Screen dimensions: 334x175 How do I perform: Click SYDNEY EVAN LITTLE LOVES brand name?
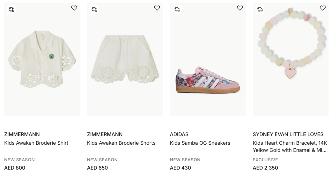[288, 134]
